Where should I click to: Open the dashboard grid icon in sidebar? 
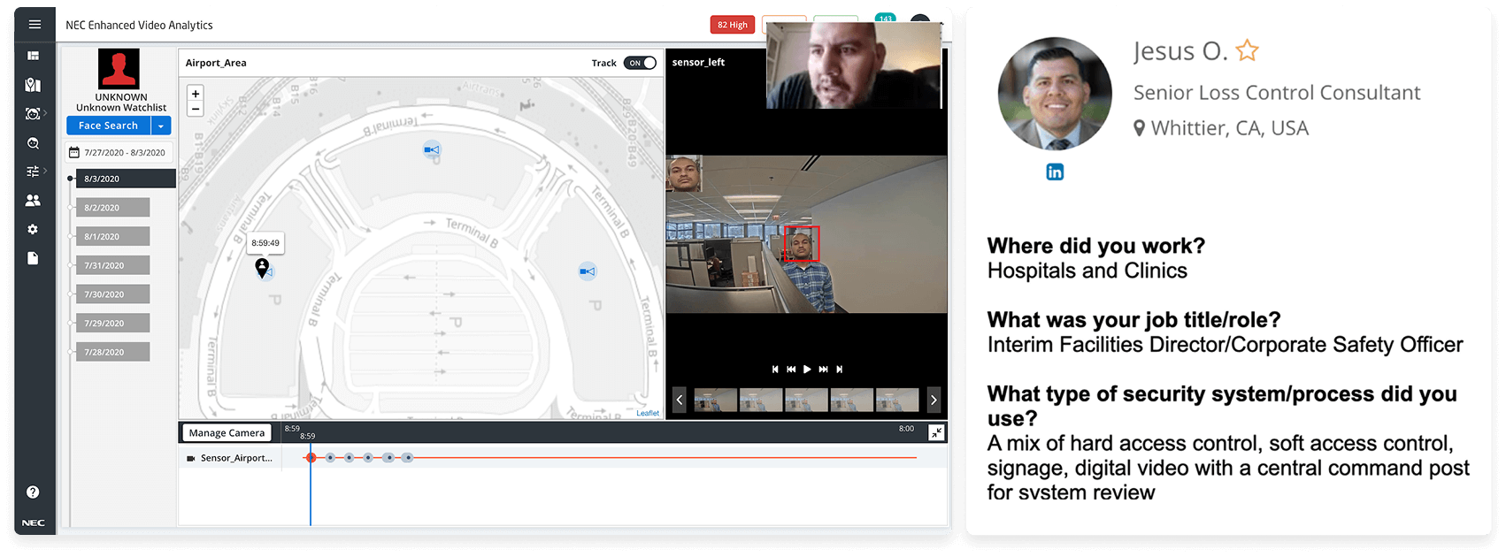(x=34, y=56)
